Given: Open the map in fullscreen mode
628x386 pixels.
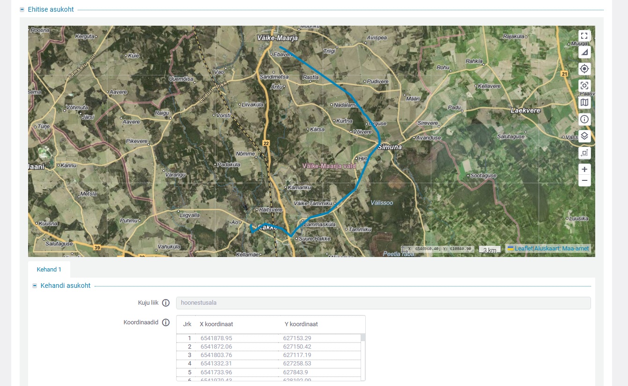Looking at the screenshot, I should [x=584, y=36].
